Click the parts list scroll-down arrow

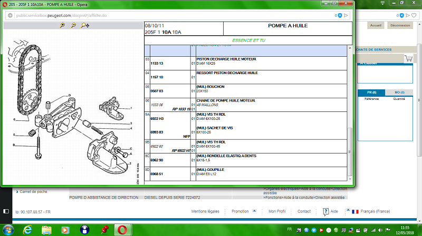pyautogui.click(x=350, y=179)
